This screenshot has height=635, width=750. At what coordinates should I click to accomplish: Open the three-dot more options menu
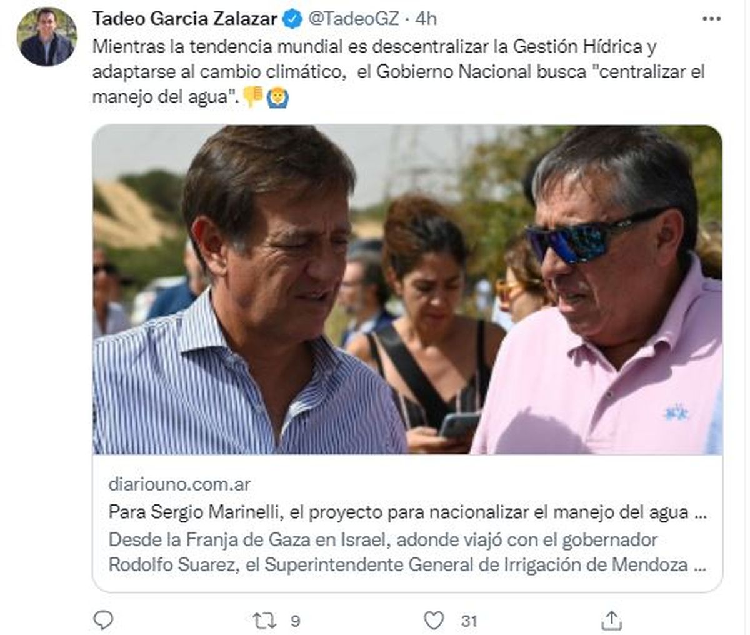pos(711,19)
